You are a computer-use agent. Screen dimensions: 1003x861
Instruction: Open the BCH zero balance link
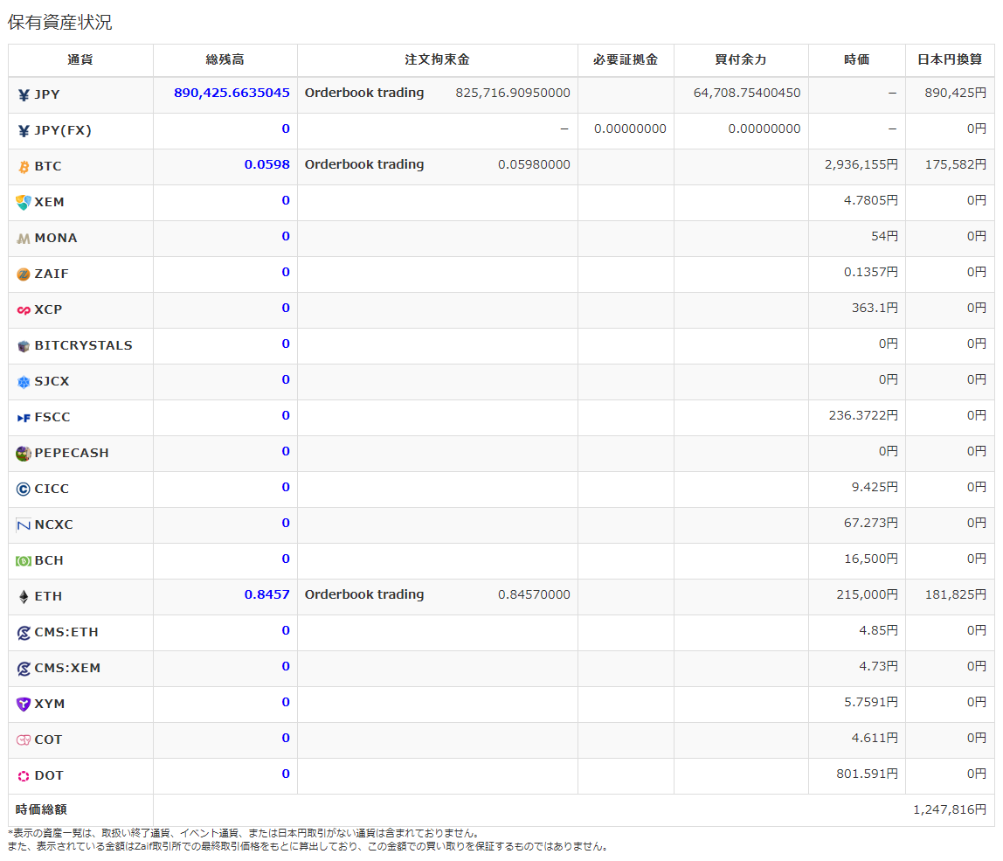[x=286, y=559]
